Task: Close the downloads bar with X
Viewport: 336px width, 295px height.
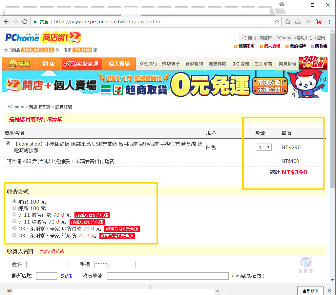Action: pyautogui.click(x=329, y=291)
